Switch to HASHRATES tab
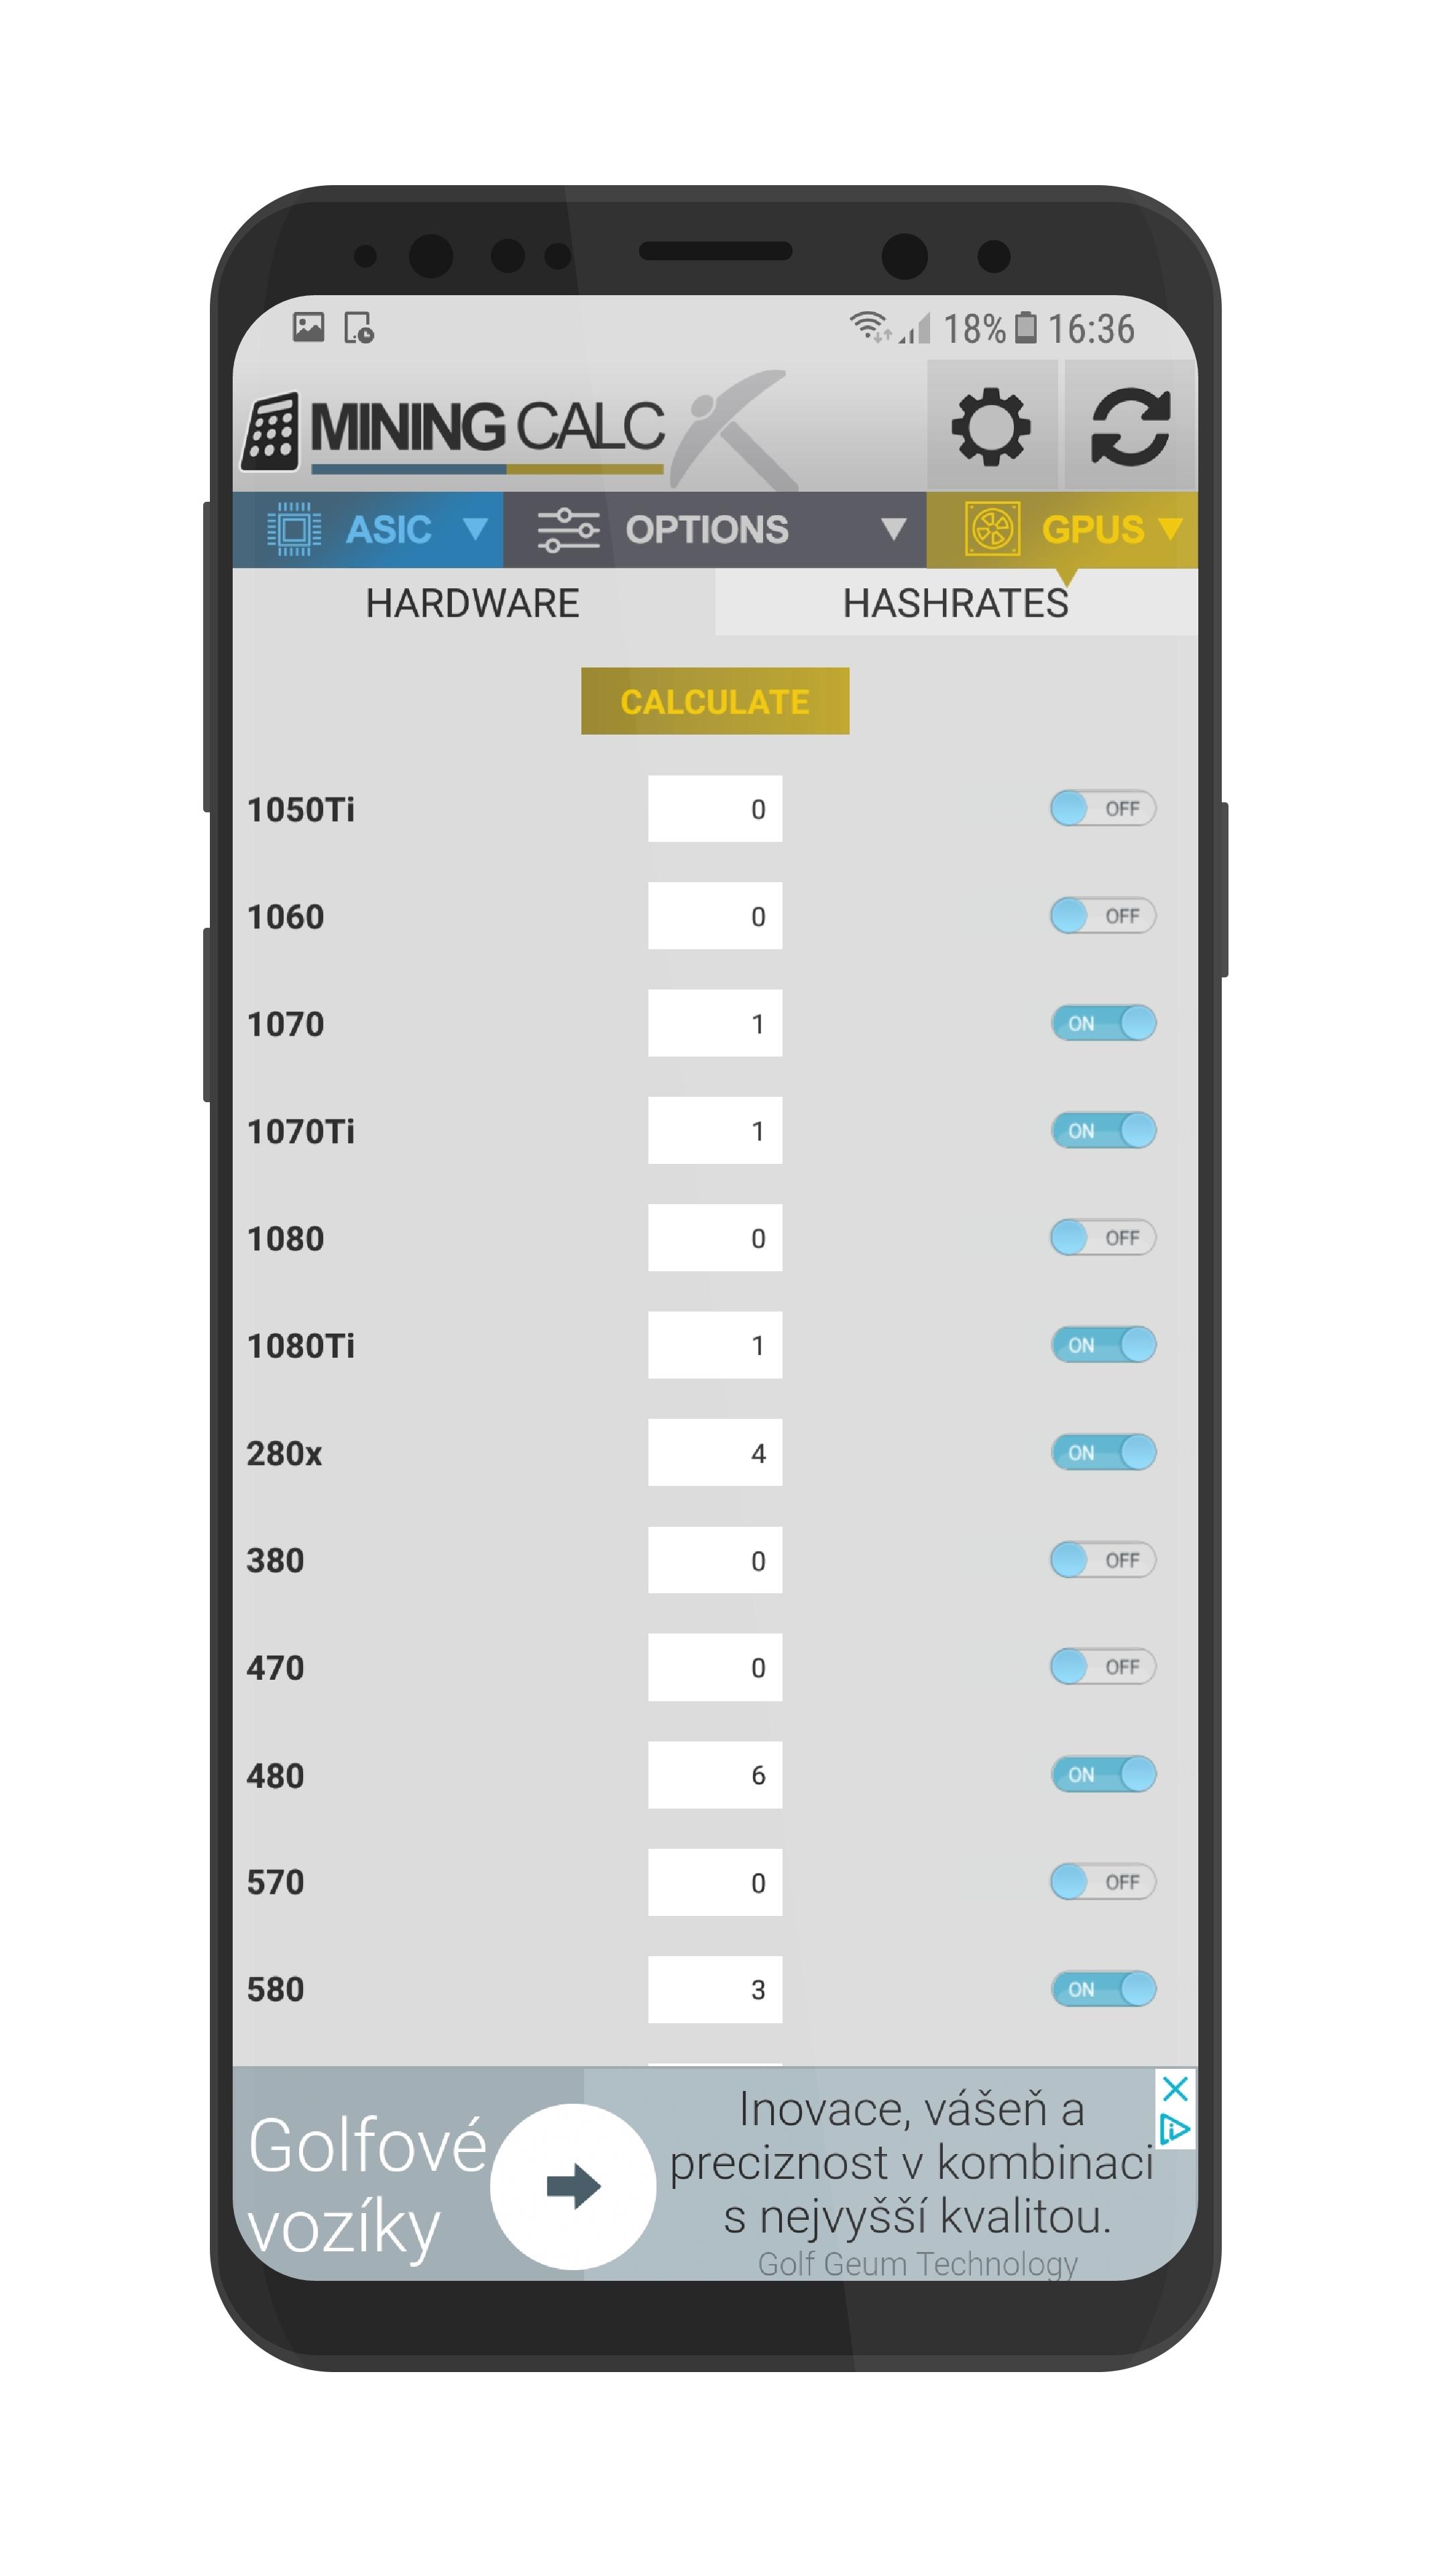 coord(955,606)
